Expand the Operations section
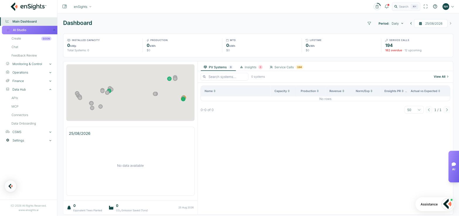 tap(29, 72)
